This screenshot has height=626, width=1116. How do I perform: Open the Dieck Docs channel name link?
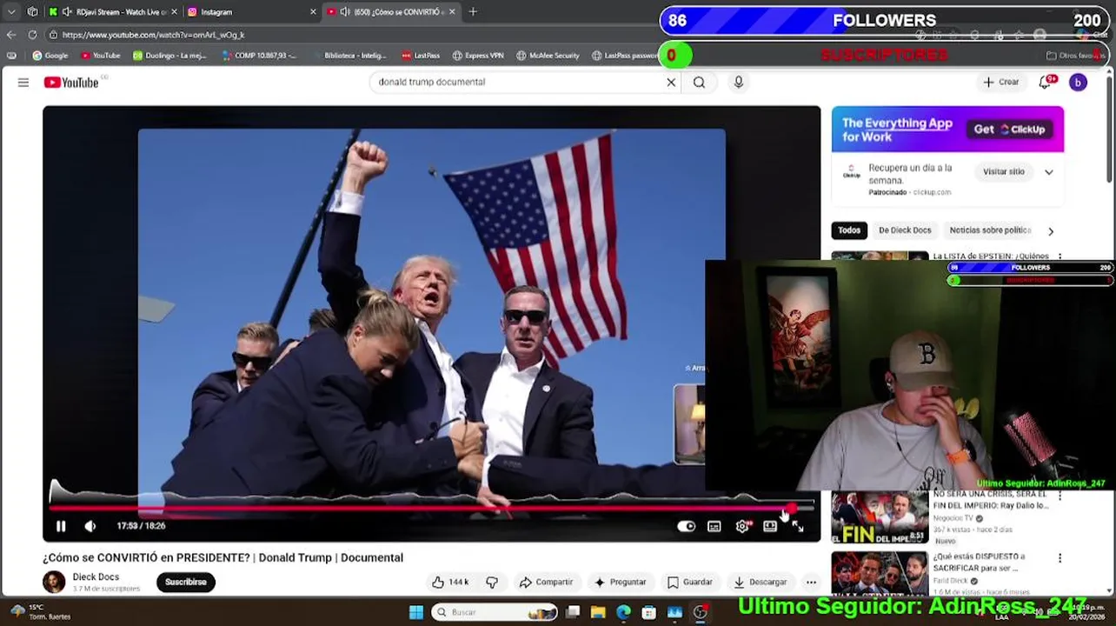click(x=96, y=576)
